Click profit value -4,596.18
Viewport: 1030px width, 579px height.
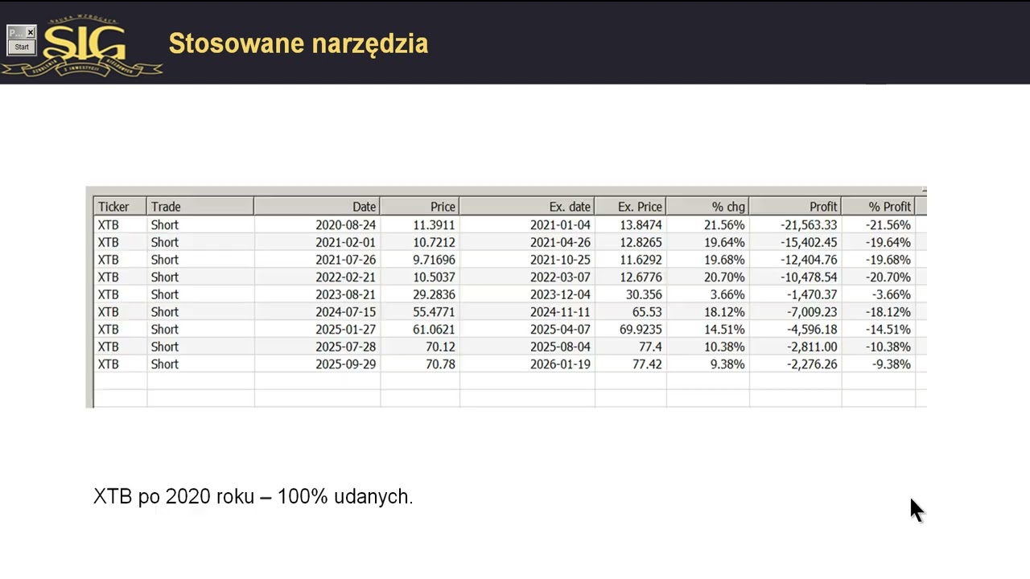pyautogui.click(x=812, y=330)
